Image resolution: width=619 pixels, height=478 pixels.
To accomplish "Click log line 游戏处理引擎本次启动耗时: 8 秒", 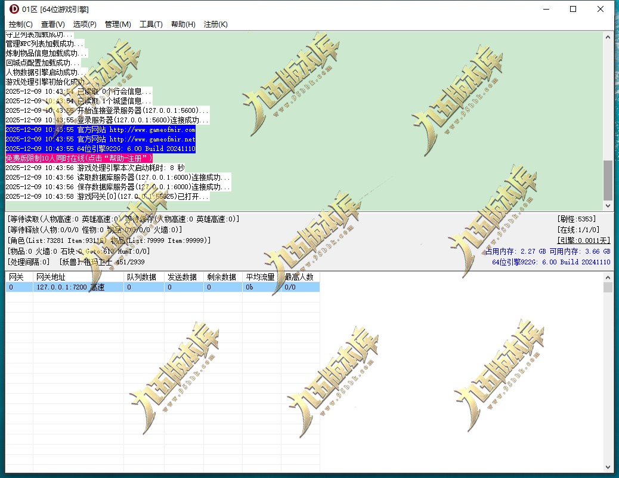I will coord(95,168).
